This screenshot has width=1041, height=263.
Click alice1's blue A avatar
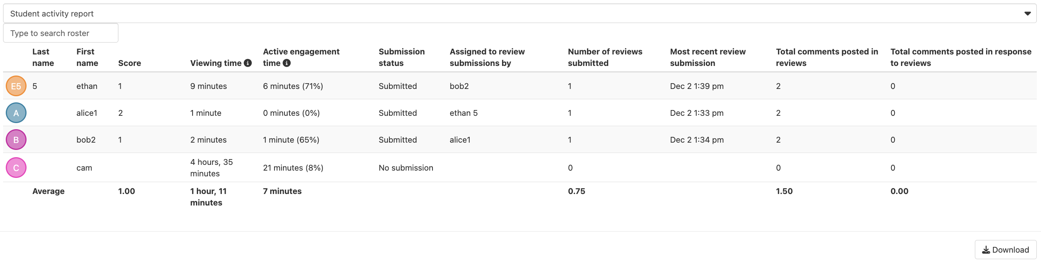pos(16,113)
